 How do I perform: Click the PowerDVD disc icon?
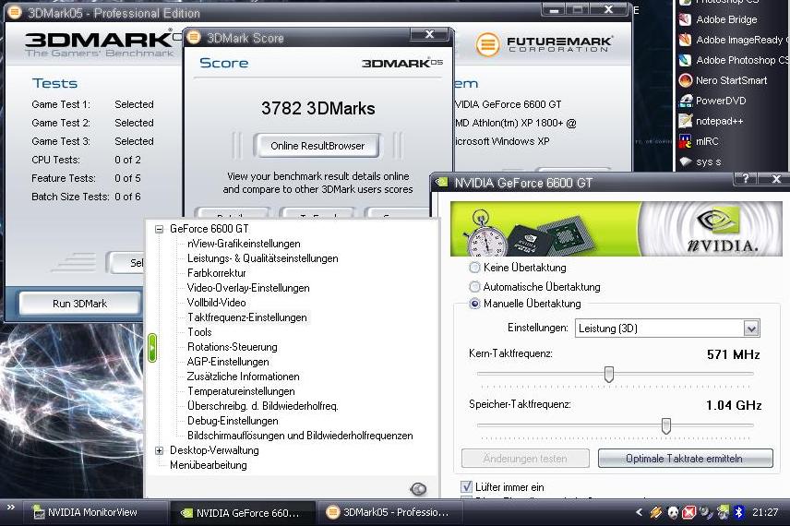pos(685,101)
